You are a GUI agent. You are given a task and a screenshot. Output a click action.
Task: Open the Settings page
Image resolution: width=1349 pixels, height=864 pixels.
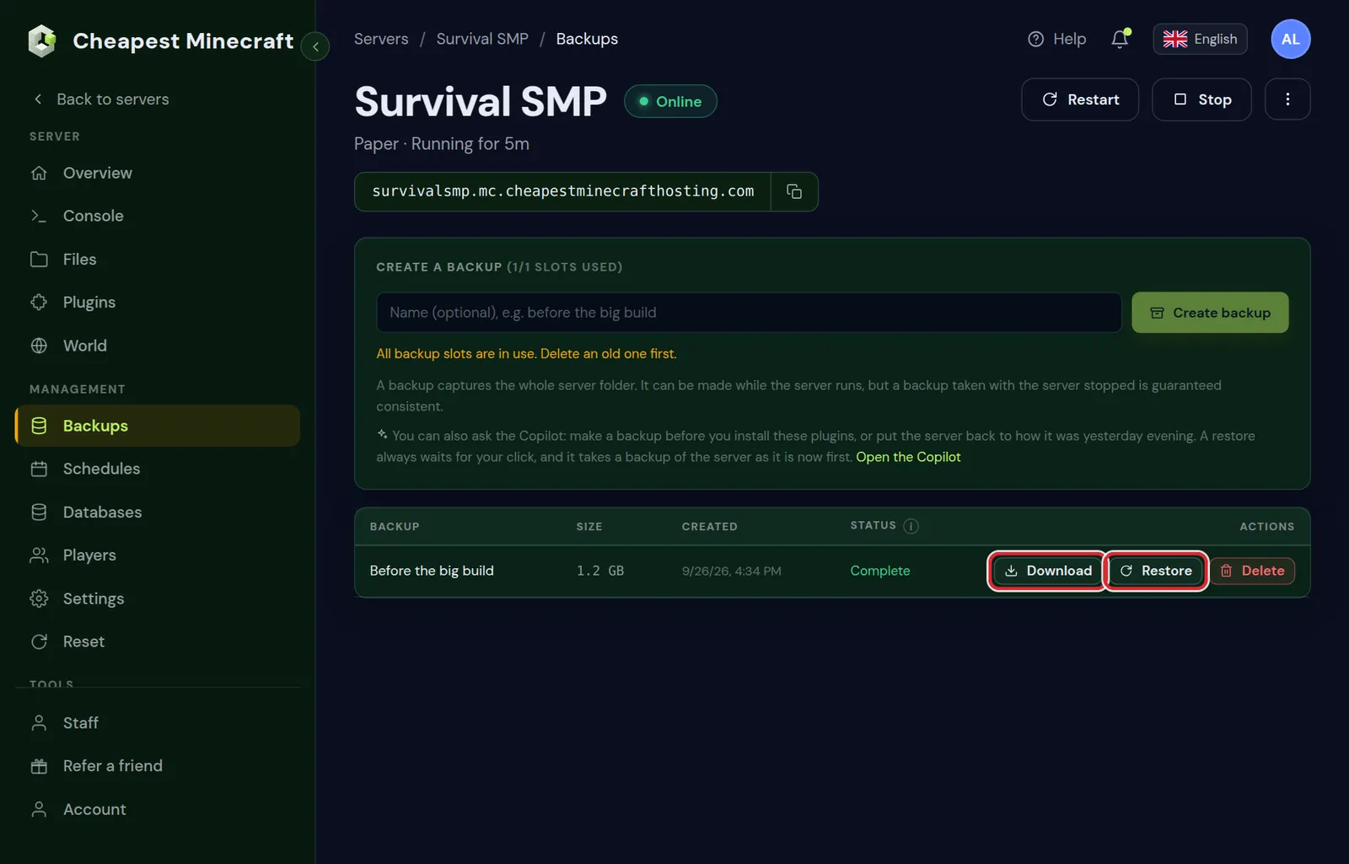(x=158, y=598)
